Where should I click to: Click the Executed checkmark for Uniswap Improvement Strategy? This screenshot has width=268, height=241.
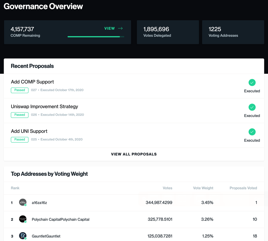coord(252,107)
